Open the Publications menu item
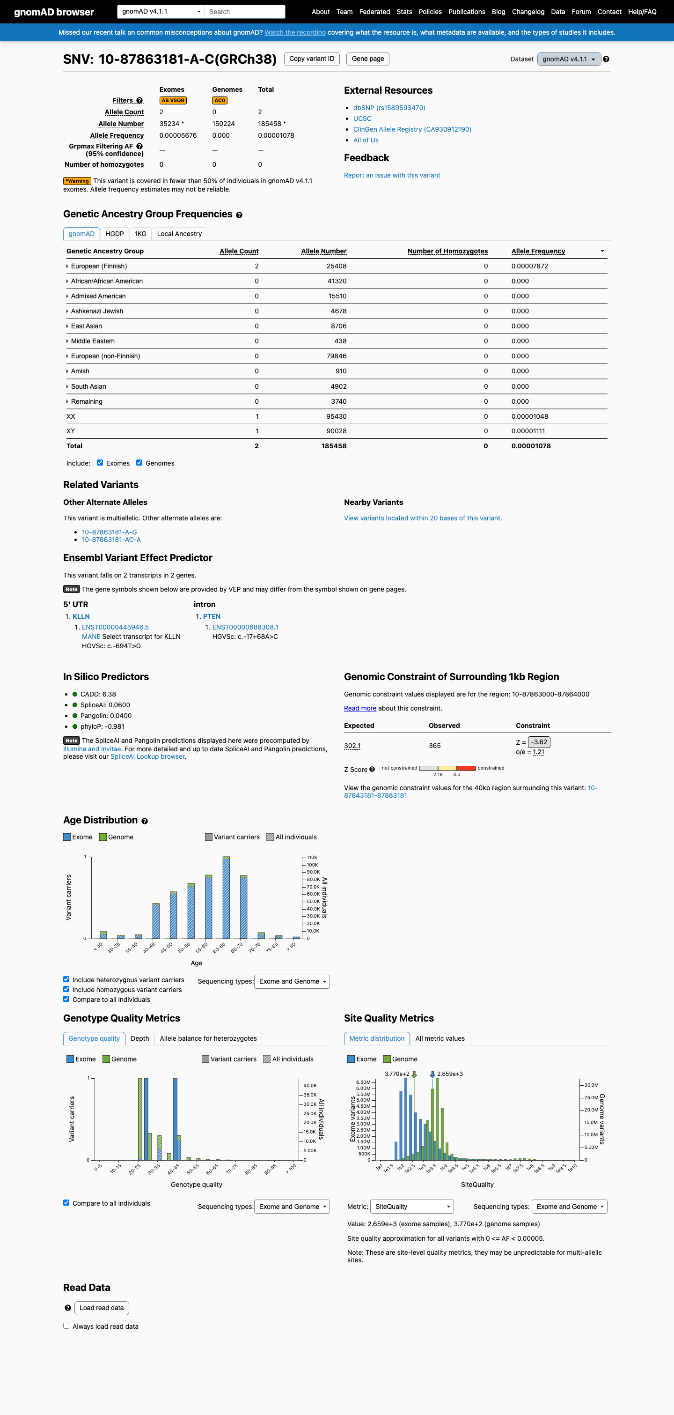Viewport: 674px width, 1415px height. 467,12
